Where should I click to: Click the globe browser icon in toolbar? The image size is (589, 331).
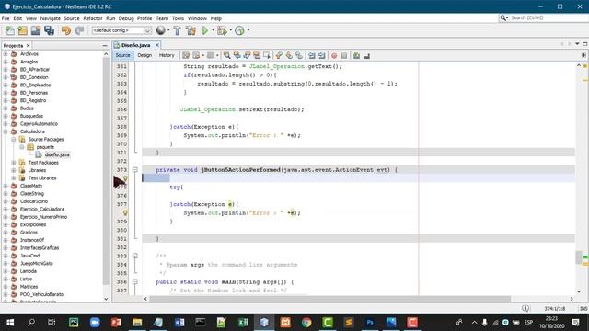[160, 30]
